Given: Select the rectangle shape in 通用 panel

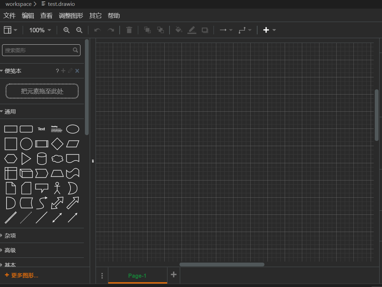Looking at the screenshot, I should (11, 129).
